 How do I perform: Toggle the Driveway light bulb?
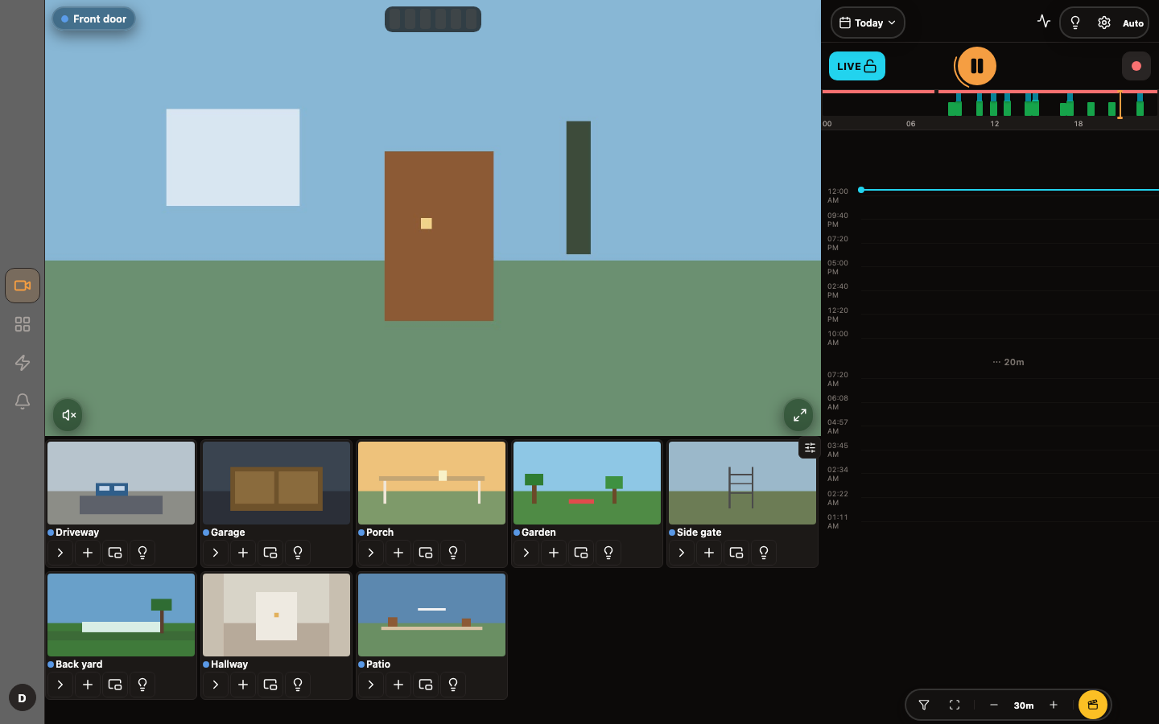point(142,553)
